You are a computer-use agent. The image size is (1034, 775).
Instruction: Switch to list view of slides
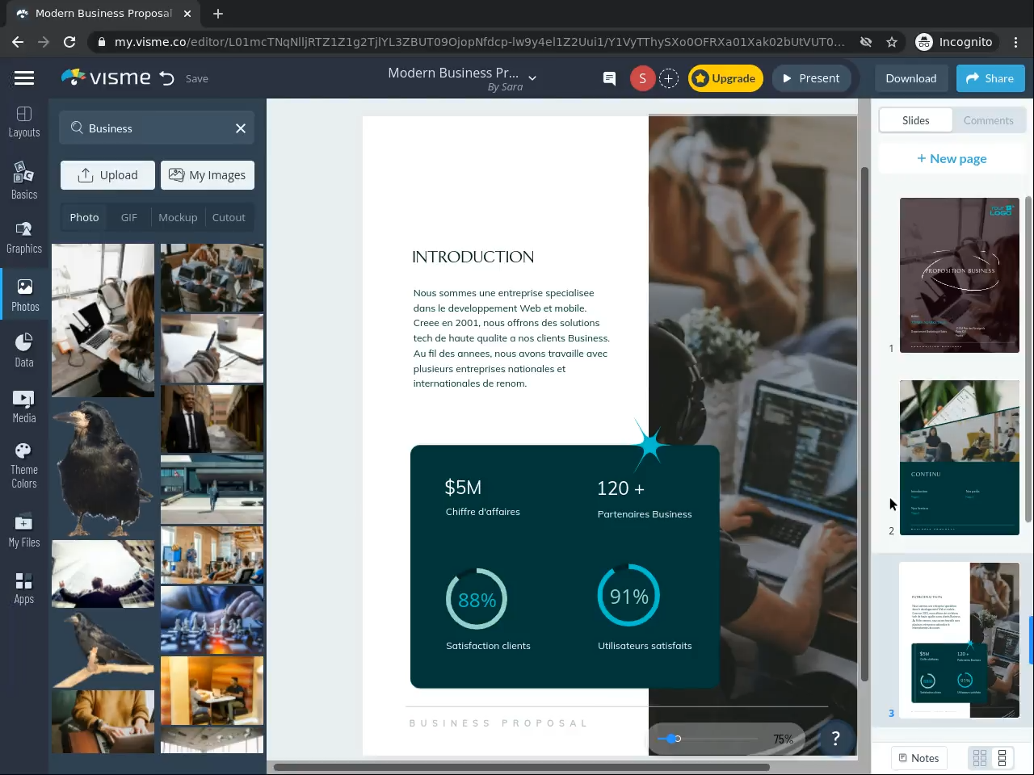pyautogui.click(x=1002, y=758)
